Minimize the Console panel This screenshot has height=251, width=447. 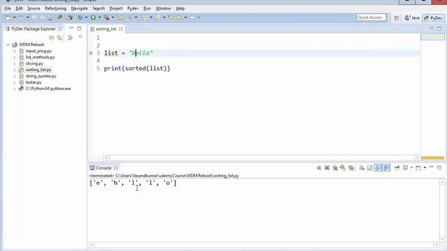click(432, 167)
